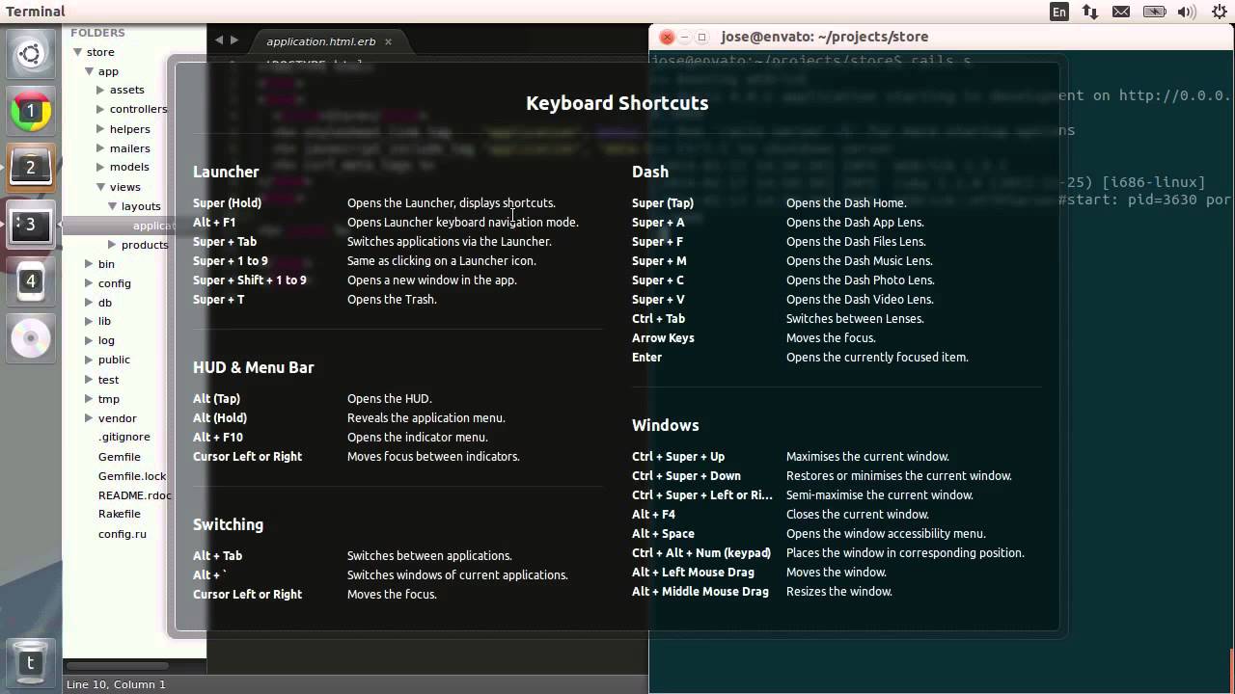Open the Trash in the launcher
This screenshot has width=1235, height=694.
(x=30, y=662)
